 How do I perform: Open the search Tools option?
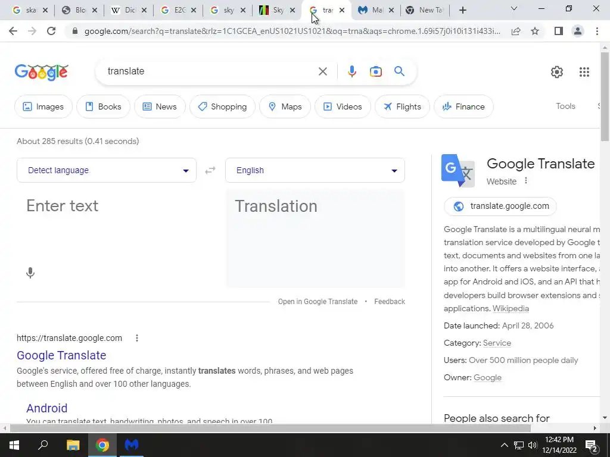coord(565,106)
